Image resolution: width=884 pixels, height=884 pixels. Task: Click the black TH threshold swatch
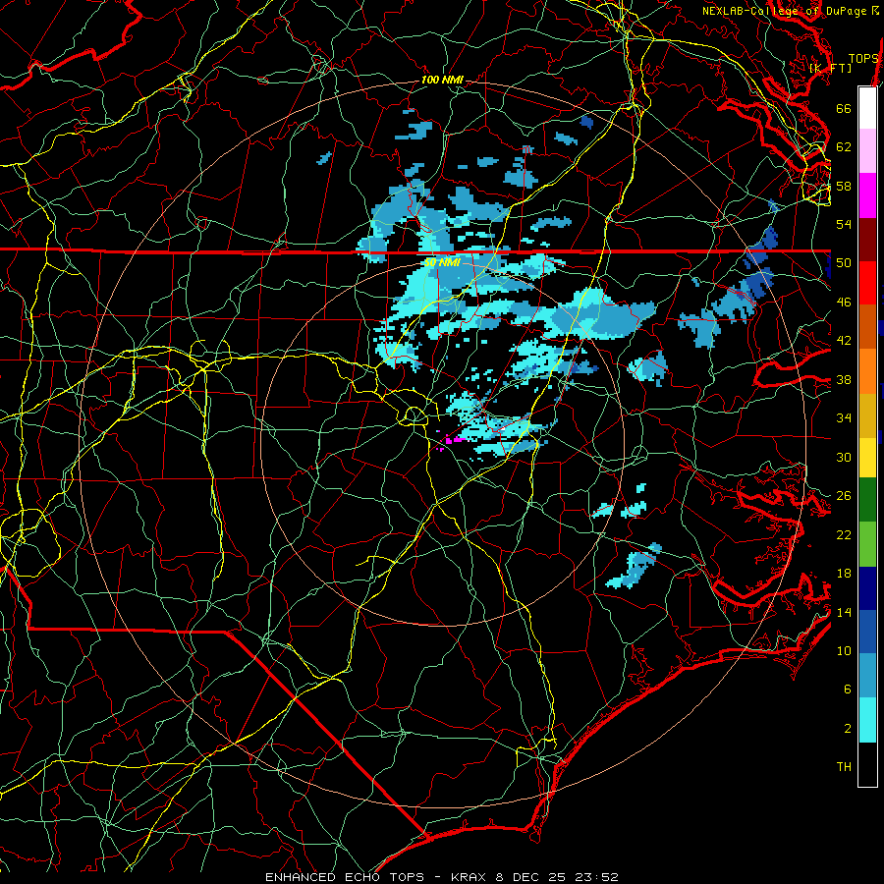pos(867,764)
